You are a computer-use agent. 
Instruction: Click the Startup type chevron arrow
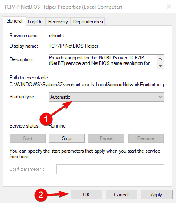click(160, 97)
